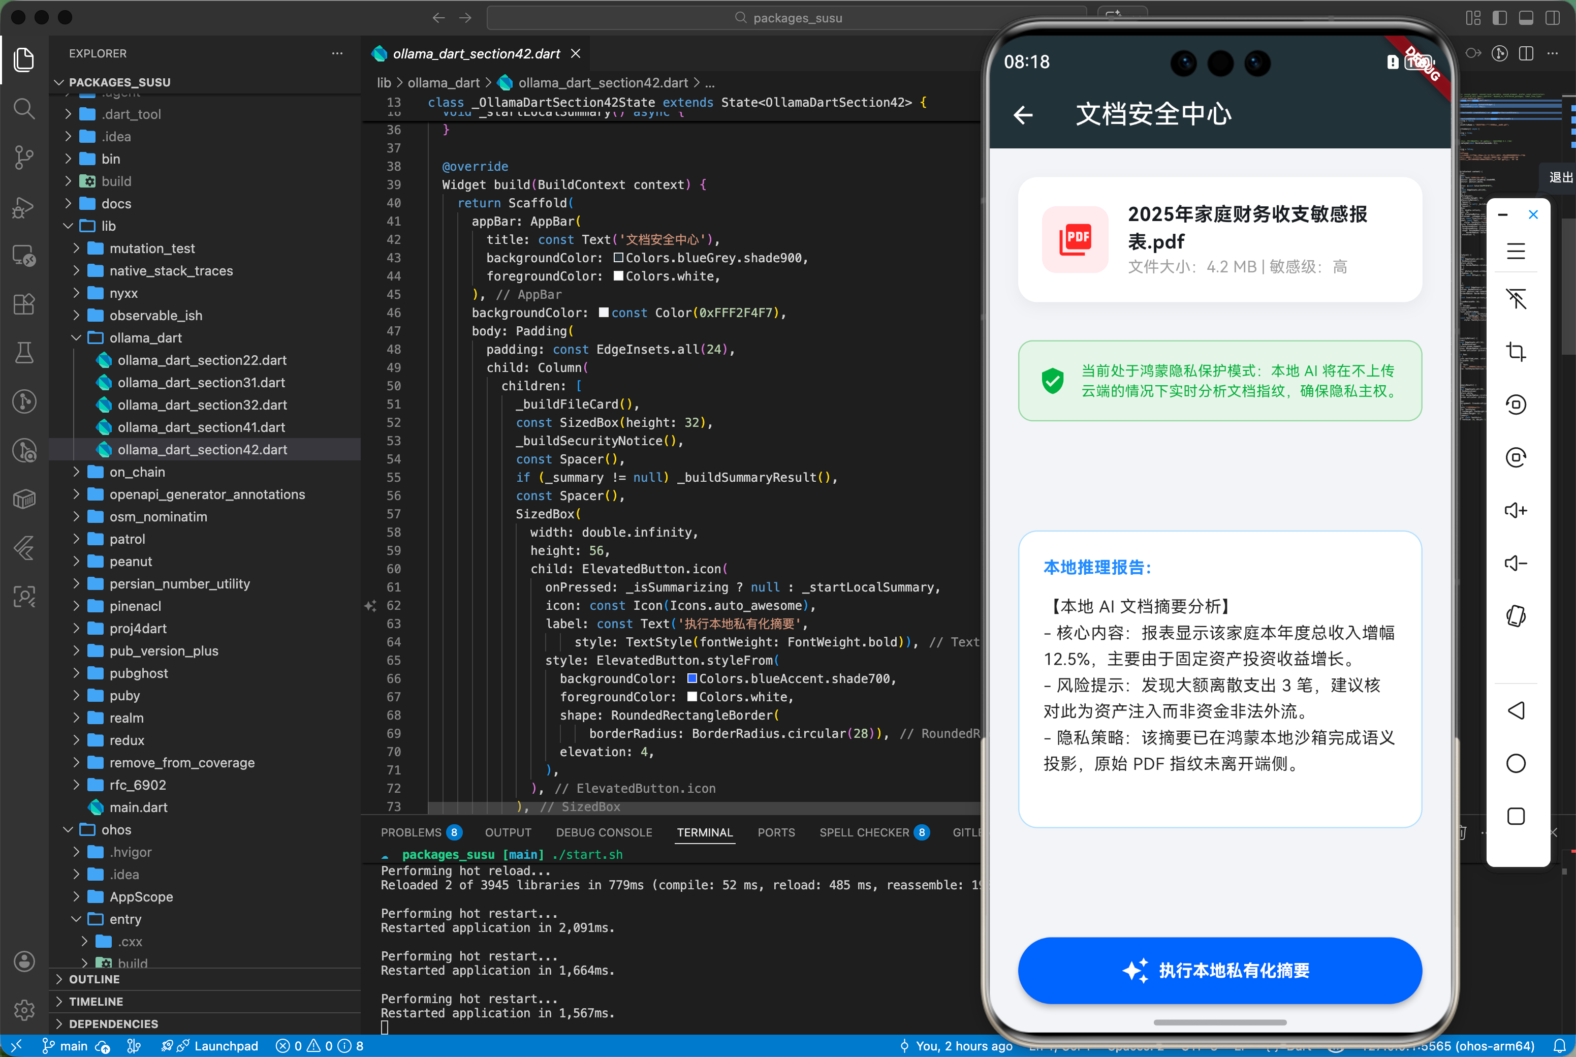Open Remote Explorer view in activity bar
Viewport: 1576px width, 1057px height.
[24, 256]
